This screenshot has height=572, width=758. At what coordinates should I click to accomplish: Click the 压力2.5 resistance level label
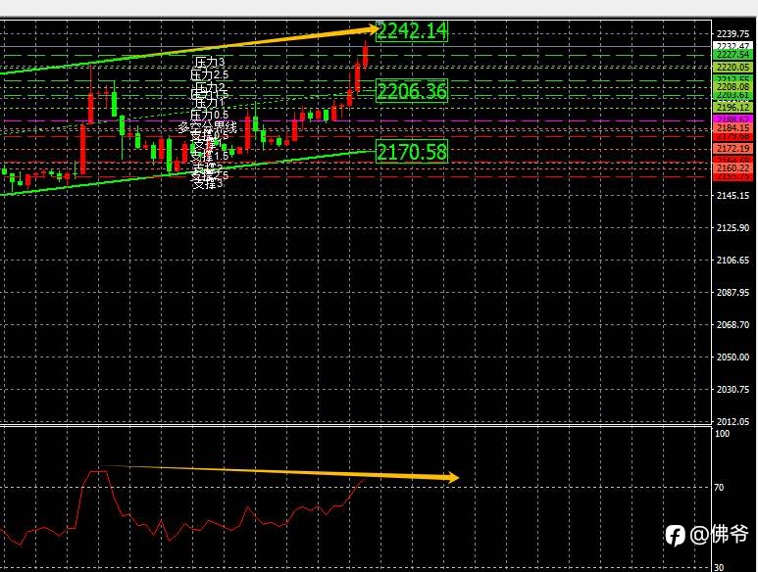[x=209, y=74]
